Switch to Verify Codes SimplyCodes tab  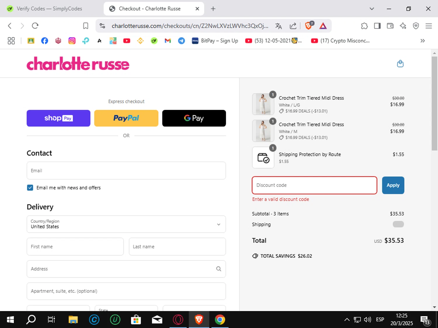tap(49, 9)
